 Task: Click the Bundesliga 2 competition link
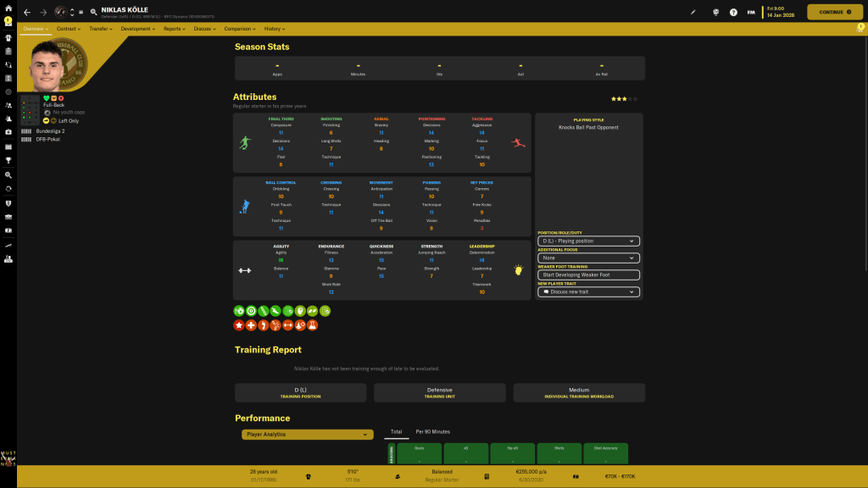pyautogui.click(x=50, y=131)
